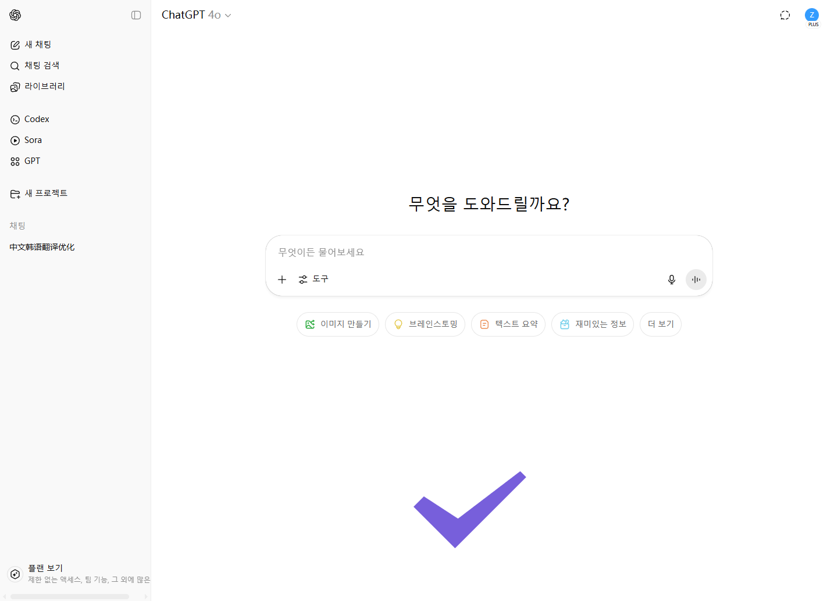Click the plus attach button

click(282, 280)
